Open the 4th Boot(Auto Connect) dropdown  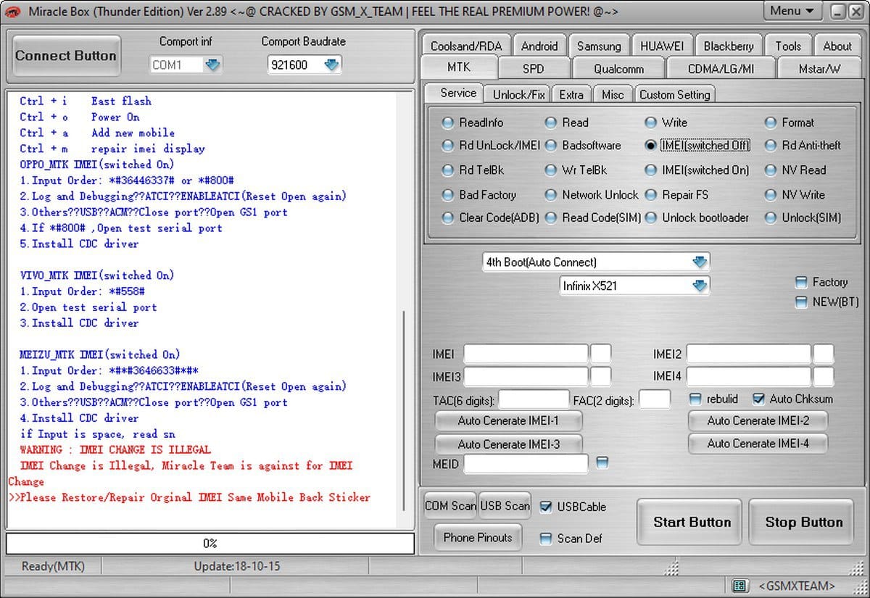(x=699, y=262)
